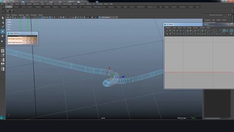
Task: Click the first custom shelf icon
Action: 7,10
